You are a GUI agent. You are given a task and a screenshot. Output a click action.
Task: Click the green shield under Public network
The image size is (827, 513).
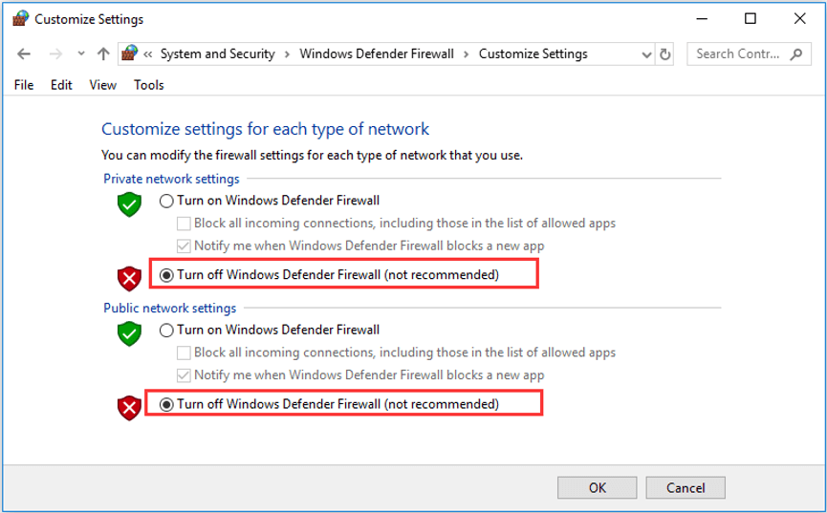(129, 332)
